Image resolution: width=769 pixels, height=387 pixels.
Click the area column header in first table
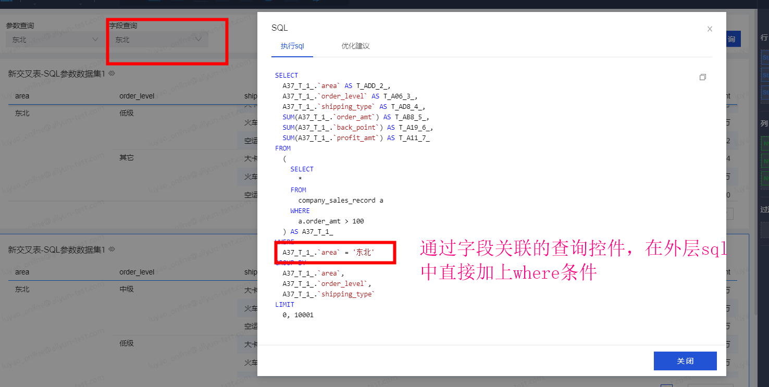22,96
